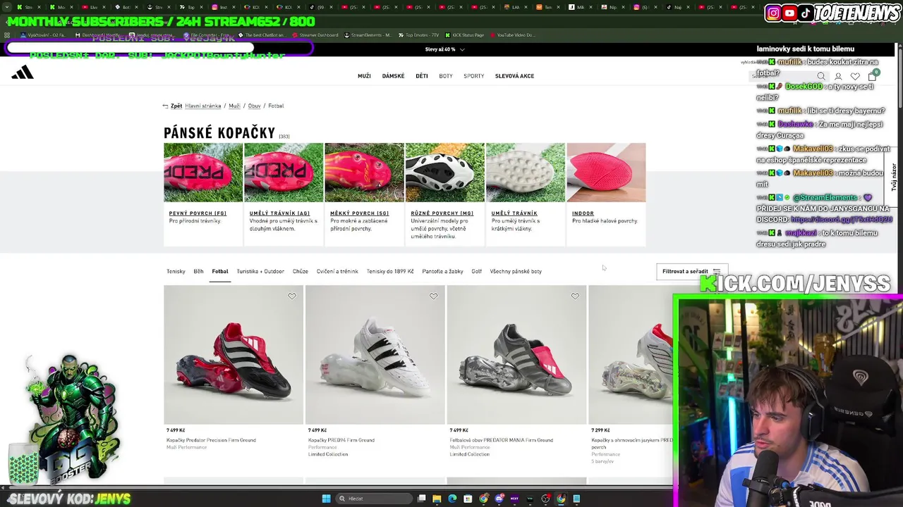Open the KICK Status Page bookmark
This screenshot has height=507, width=903.
pos(463,35)
